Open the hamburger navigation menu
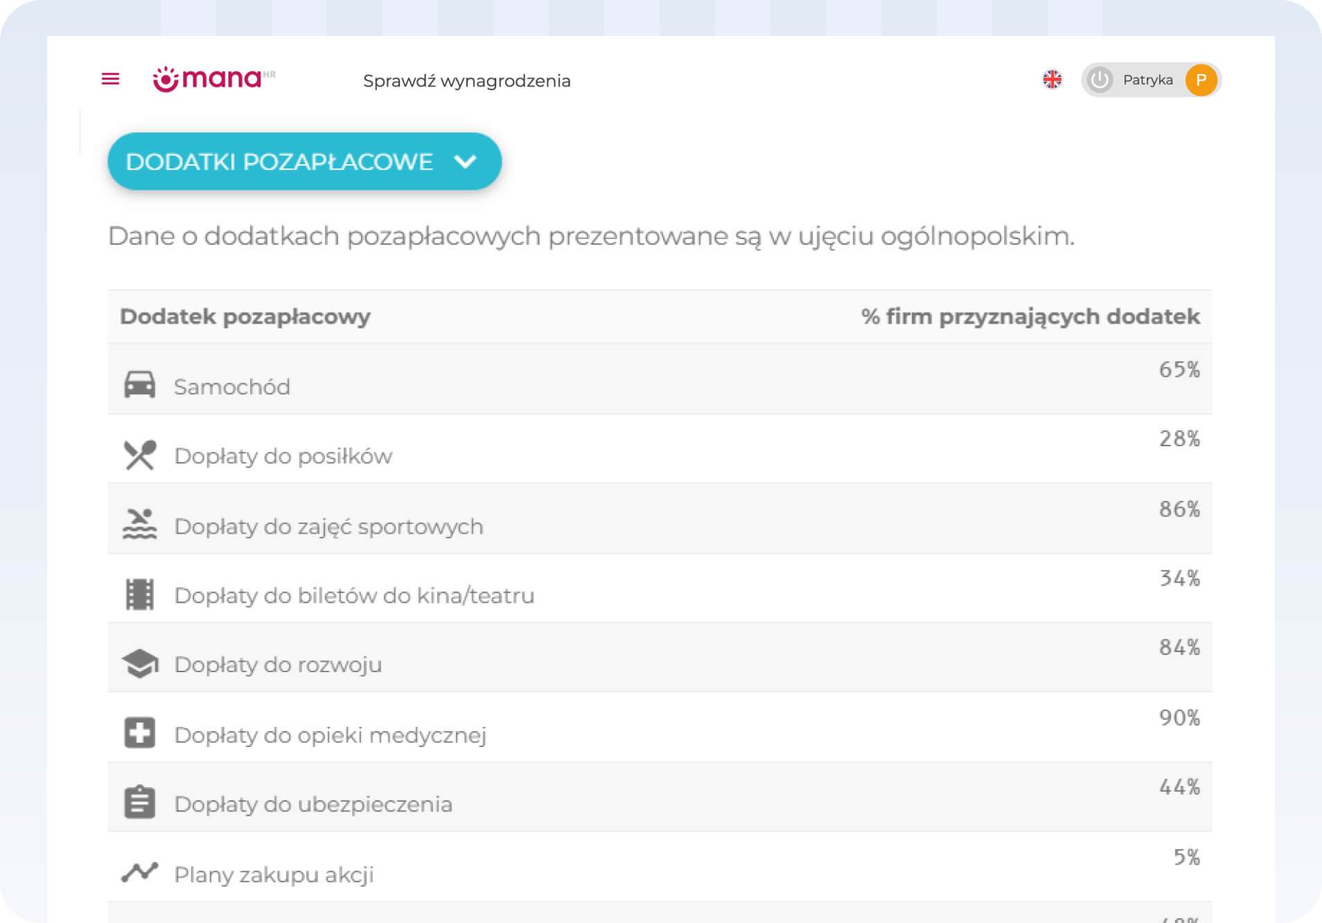 pyautogui.click(x=110, y=79)
